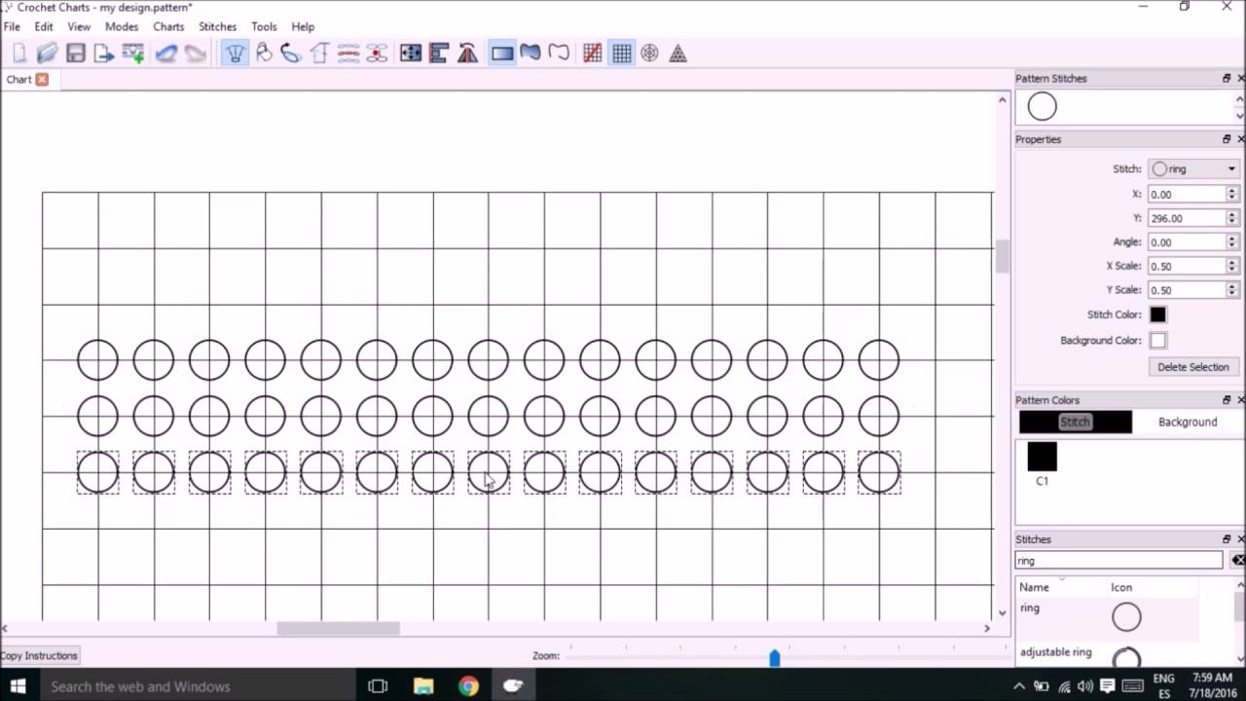1246x701 pixels.
Task: Select the triangle guidelines toolbar icon
Action: click(x=678, y=53)
